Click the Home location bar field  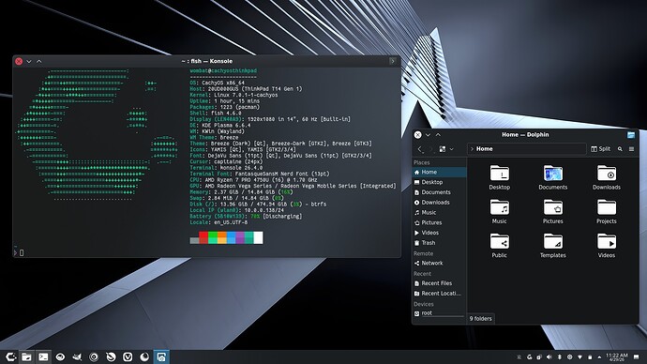click(x=527, y=149)
